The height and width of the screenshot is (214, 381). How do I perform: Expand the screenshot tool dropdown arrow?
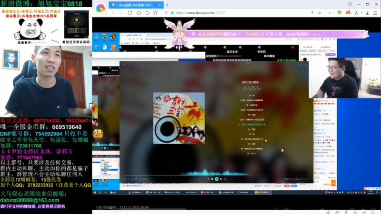[x=361, y=13]
